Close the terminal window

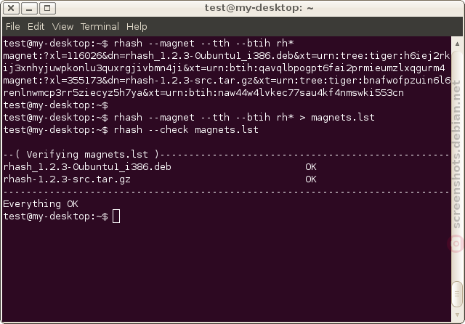tap(11, 8)
